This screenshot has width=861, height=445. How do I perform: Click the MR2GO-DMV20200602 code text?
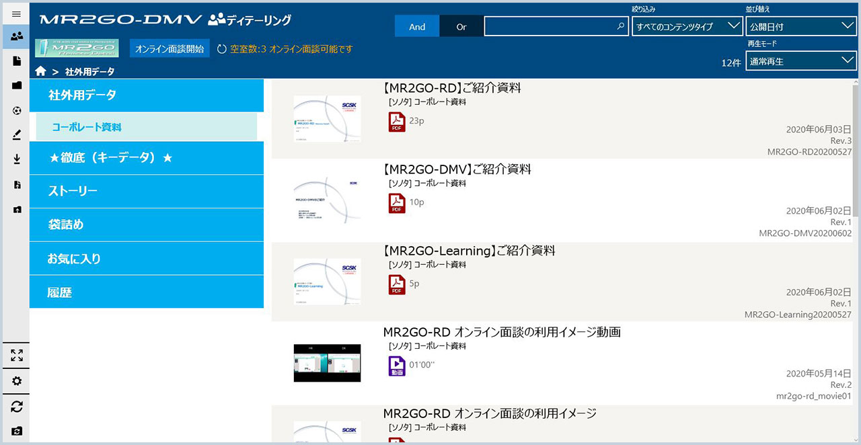coord(805,233)
